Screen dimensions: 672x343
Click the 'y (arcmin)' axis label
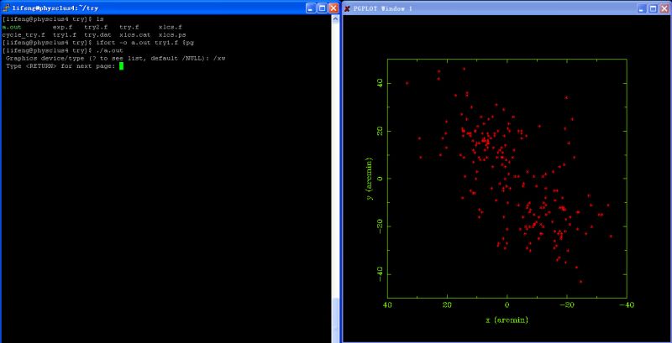[x=370, y=179]
